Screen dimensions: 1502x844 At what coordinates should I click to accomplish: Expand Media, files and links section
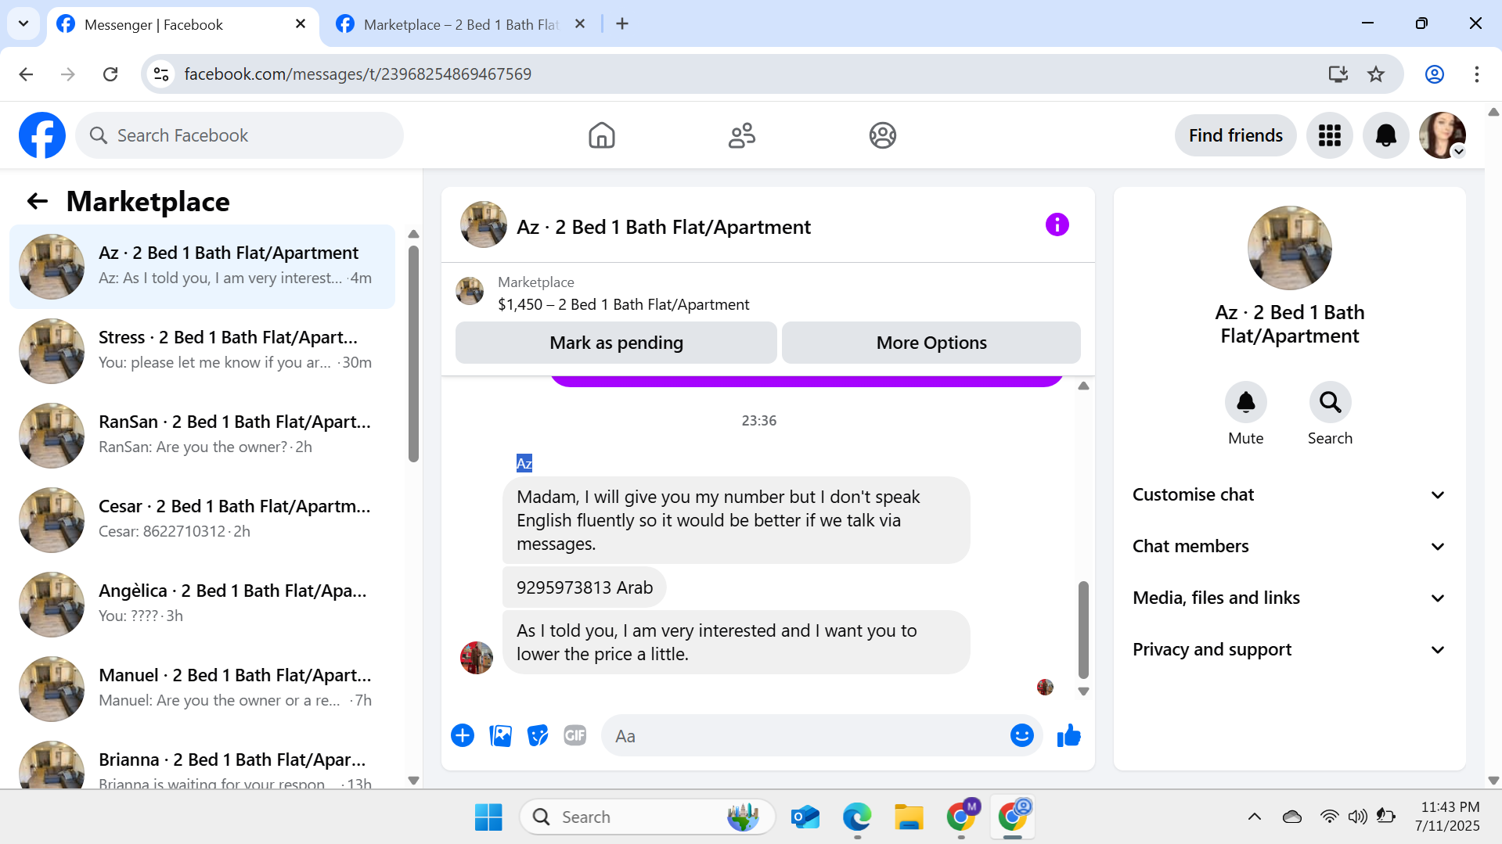click(x=1288, y=598)
